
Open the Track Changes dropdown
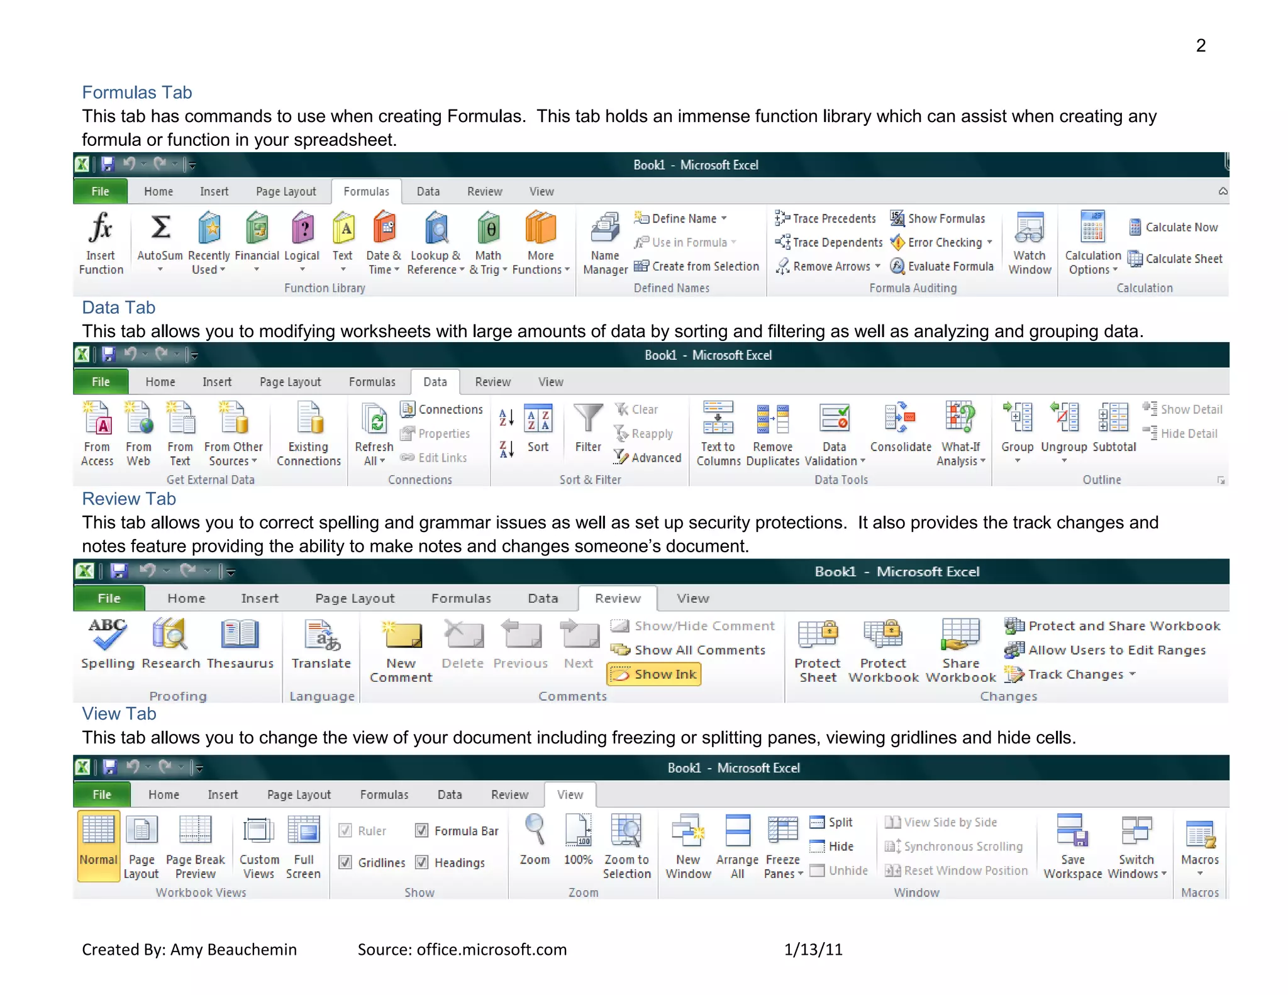click(x=1133, y=674)
